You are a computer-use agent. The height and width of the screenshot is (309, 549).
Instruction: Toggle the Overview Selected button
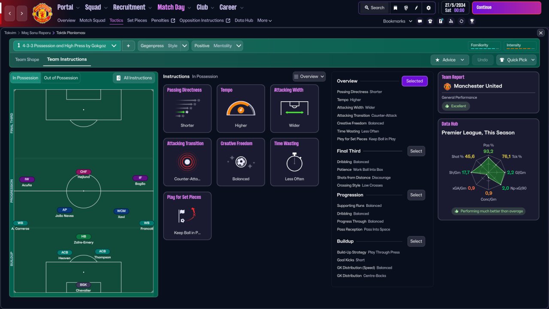coord(414,81)
